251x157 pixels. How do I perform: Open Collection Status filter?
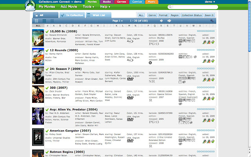[192, 15]
